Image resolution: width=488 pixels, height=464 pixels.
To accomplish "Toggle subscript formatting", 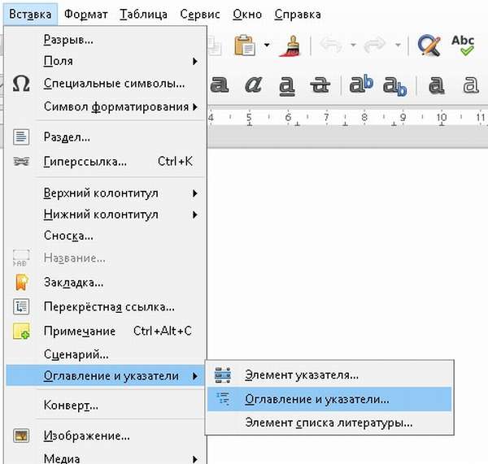I will (x=394, y=85).
